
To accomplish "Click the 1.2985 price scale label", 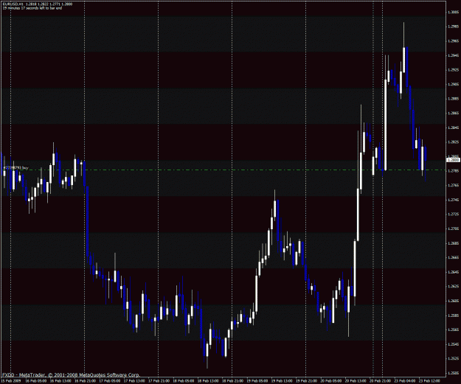I will click(454, 27).
